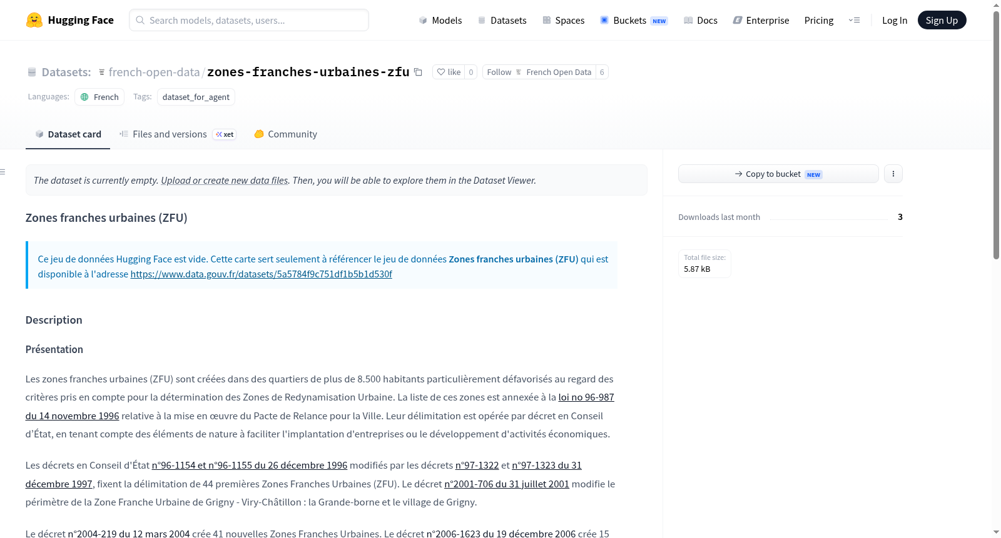
Task: Switch to the Community tab
Action: pyautogui.click(x=286, y=134)
